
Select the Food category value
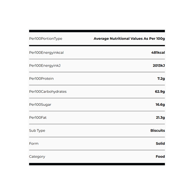pyautogui.click(x=160, y=156)
